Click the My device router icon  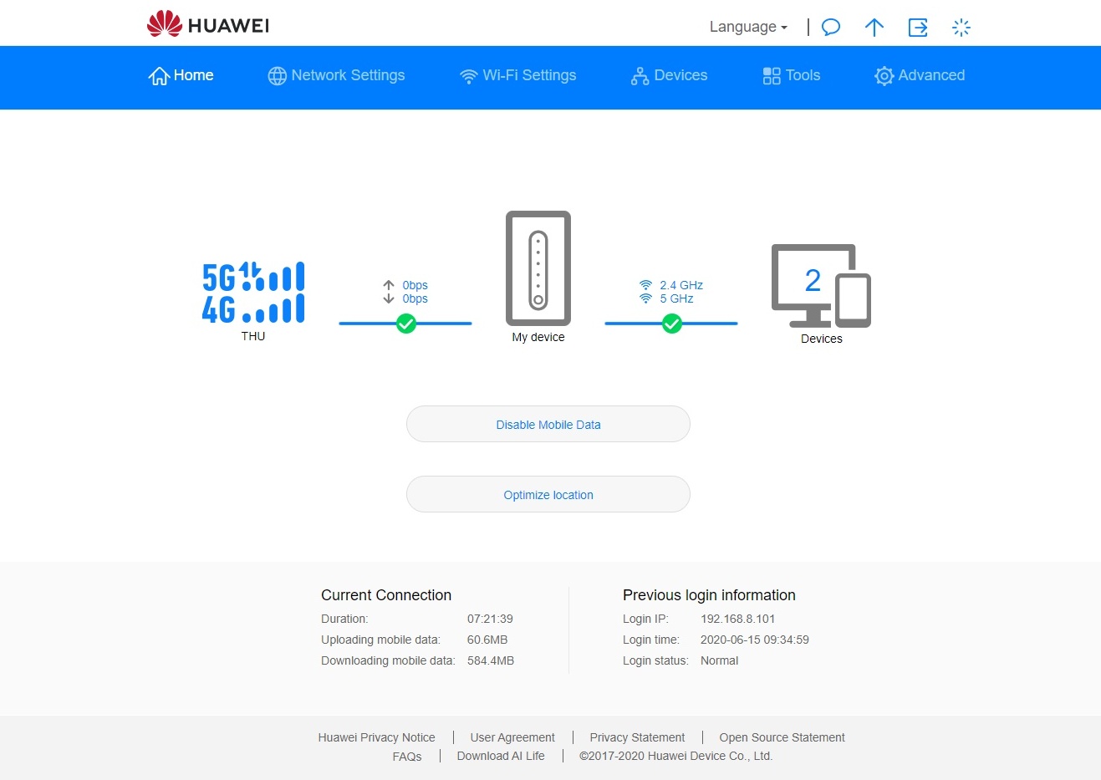538,268
